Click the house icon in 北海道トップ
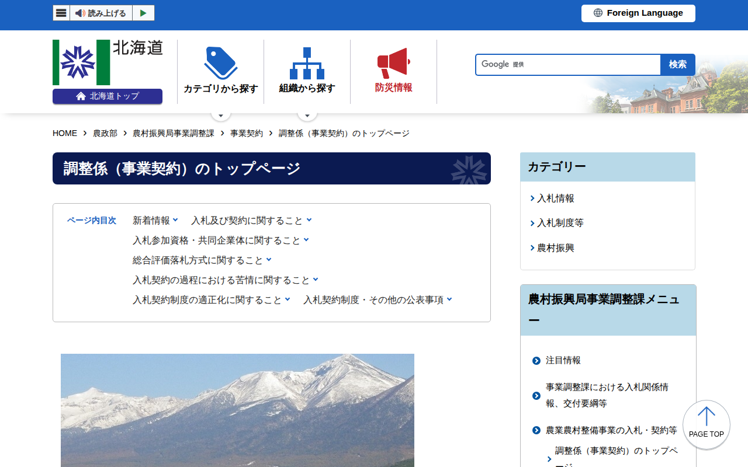Image resolution: width=748 pixels, height=467 pixels. (x=81, y=96)
